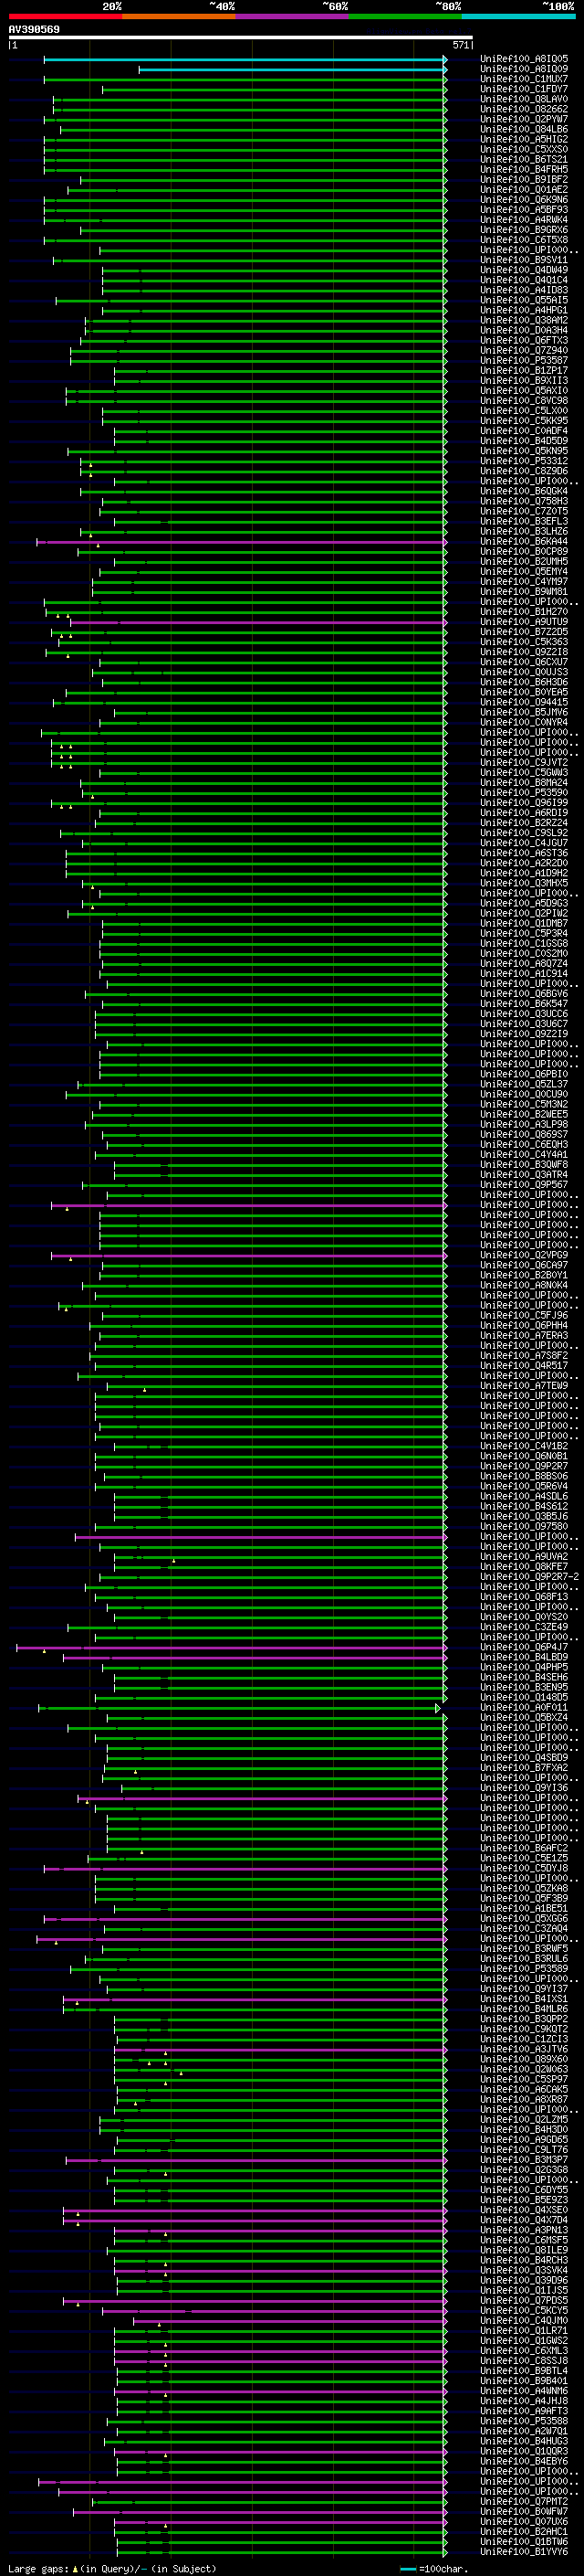The image size is (584, 2576).
Task: Select hit UniRef100_Q38AM2
Action: point(524,320)
